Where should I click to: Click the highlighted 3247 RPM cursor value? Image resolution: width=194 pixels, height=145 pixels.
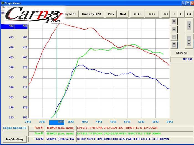coord(57,123)
